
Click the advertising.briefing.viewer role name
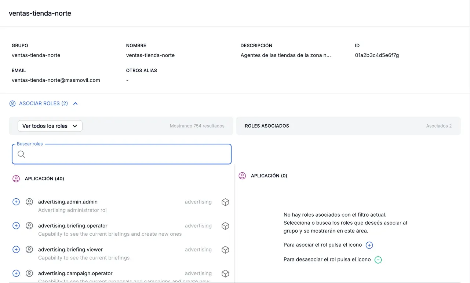pyautogui.click(x=70, y=250)
